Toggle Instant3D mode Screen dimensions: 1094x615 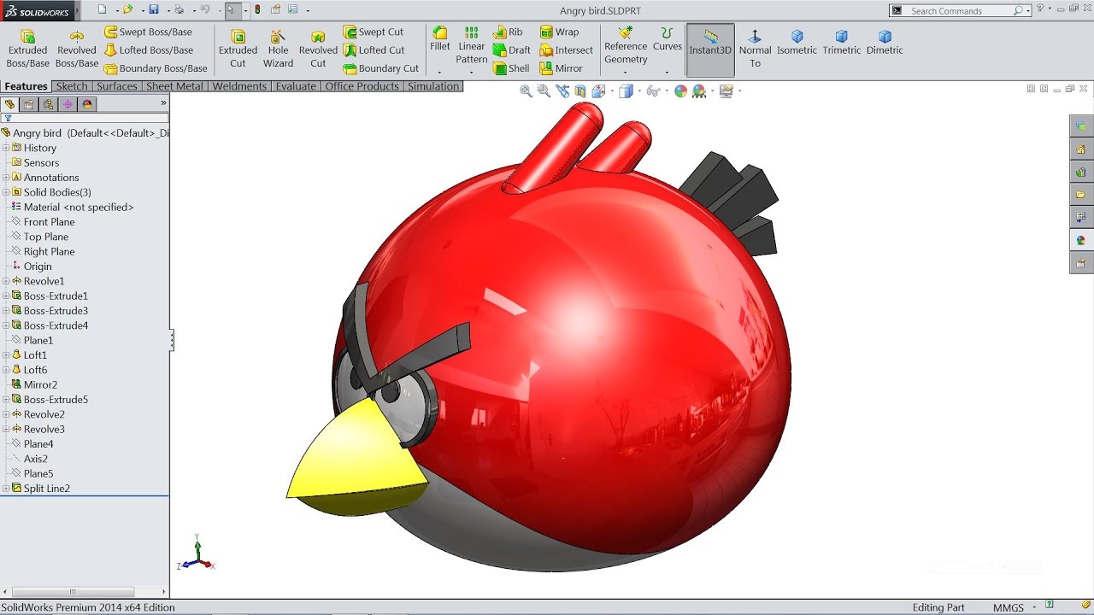click(710, 50)
